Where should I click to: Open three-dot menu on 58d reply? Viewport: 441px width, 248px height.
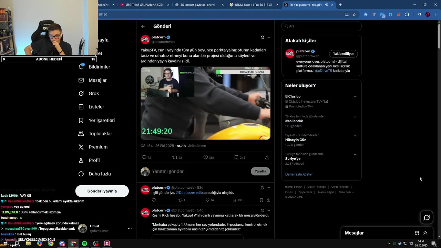tap(268, 188)
